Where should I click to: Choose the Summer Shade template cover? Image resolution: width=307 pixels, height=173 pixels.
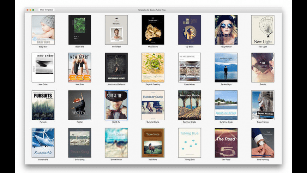pyautogui.click(x=189, y=105)
